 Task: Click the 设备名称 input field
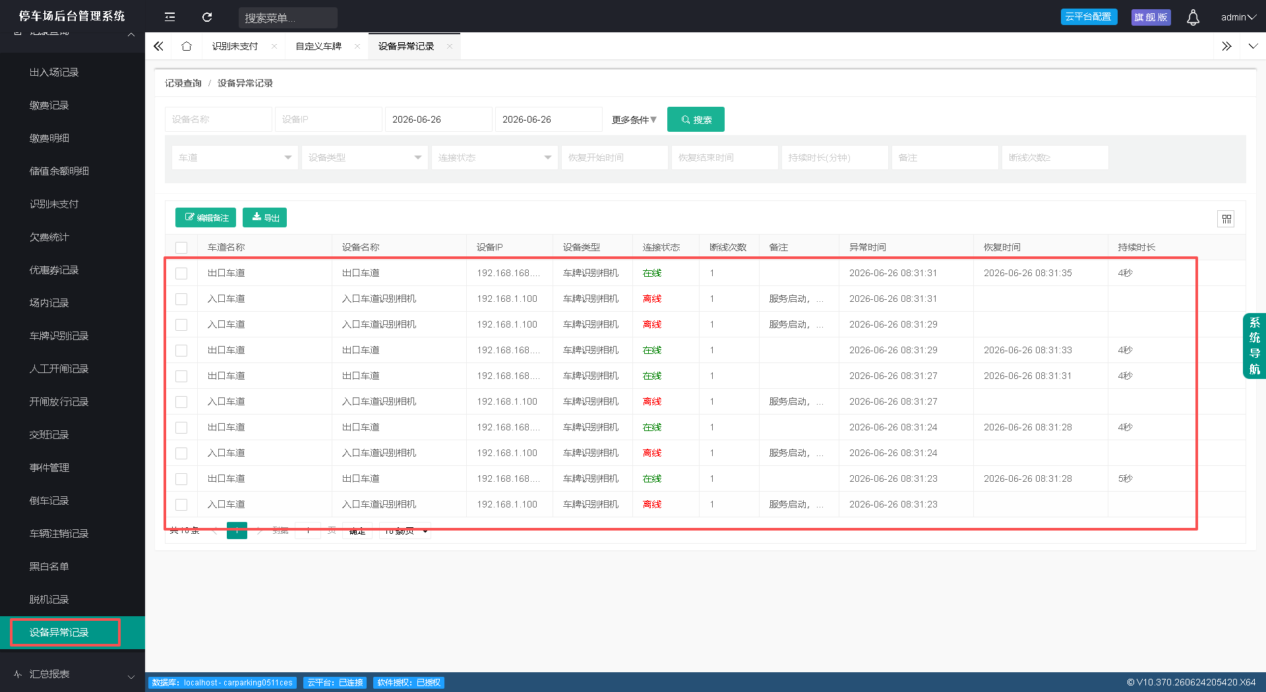218,119
